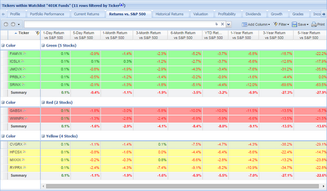Open the Filter toolbar menu

281,25
